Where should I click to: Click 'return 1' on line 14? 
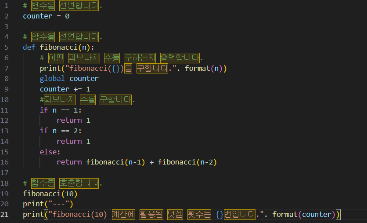(x=73, y=141)
